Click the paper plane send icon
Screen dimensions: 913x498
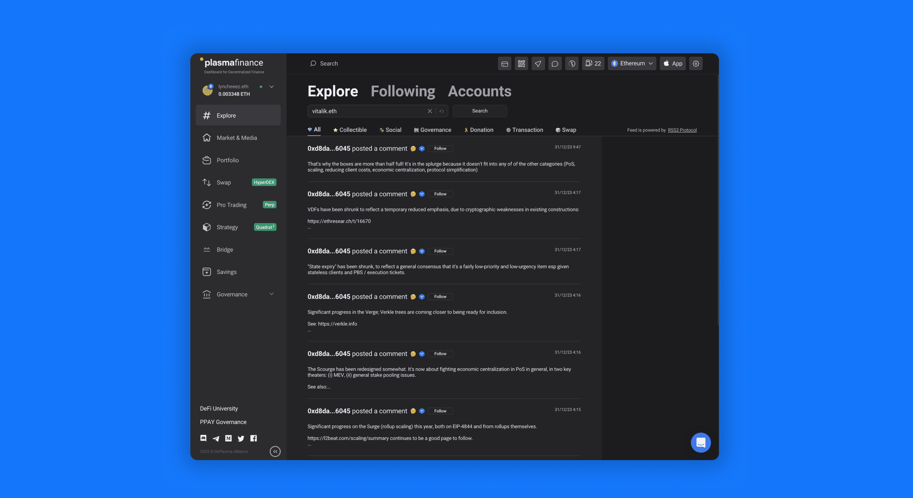tap(538, 64)
